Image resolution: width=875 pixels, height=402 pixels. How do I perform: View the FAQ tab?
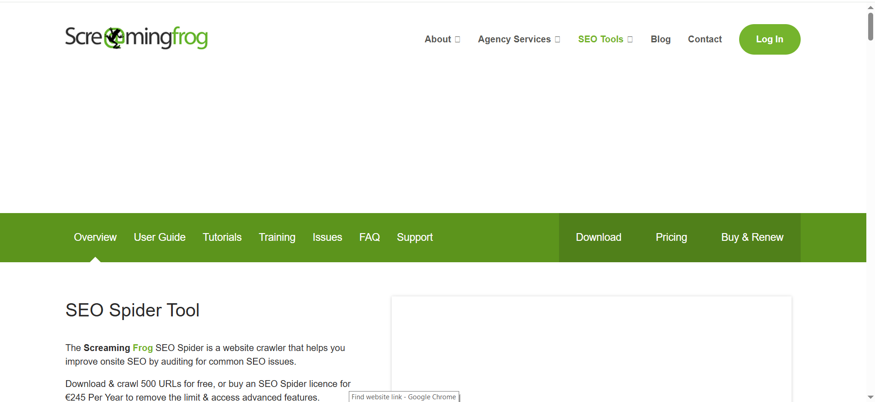pos(369,237)
